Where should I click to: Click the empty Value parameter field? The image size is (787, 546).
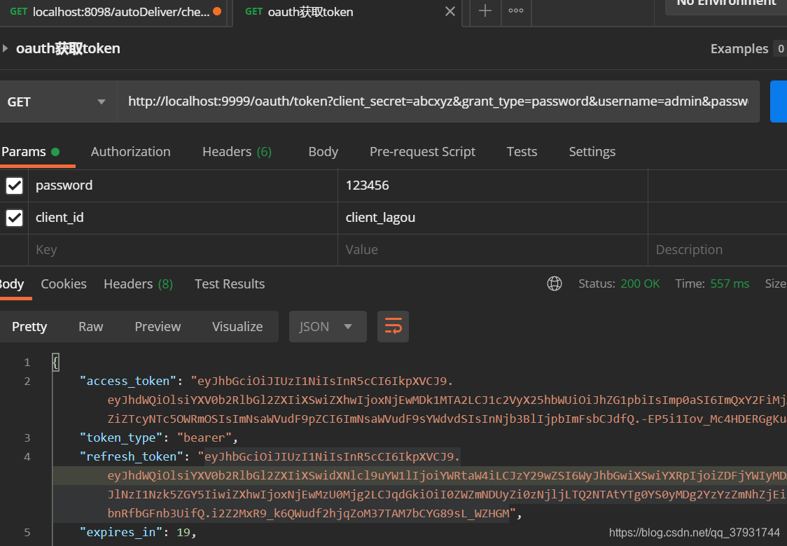point(493,250)
